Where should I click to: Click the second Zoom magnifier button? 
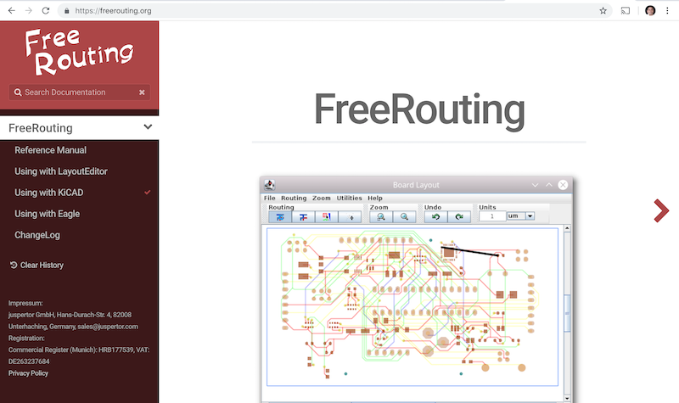pyautogui.click(x=405, y=217)
